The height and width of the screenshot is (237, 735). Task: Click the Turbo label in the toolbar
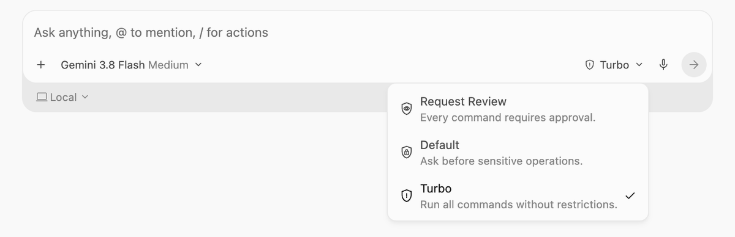[614, 65]
